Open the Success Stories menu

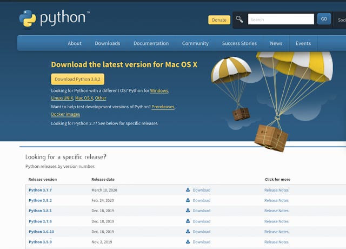pyautogui.click(x=239, y=43)
